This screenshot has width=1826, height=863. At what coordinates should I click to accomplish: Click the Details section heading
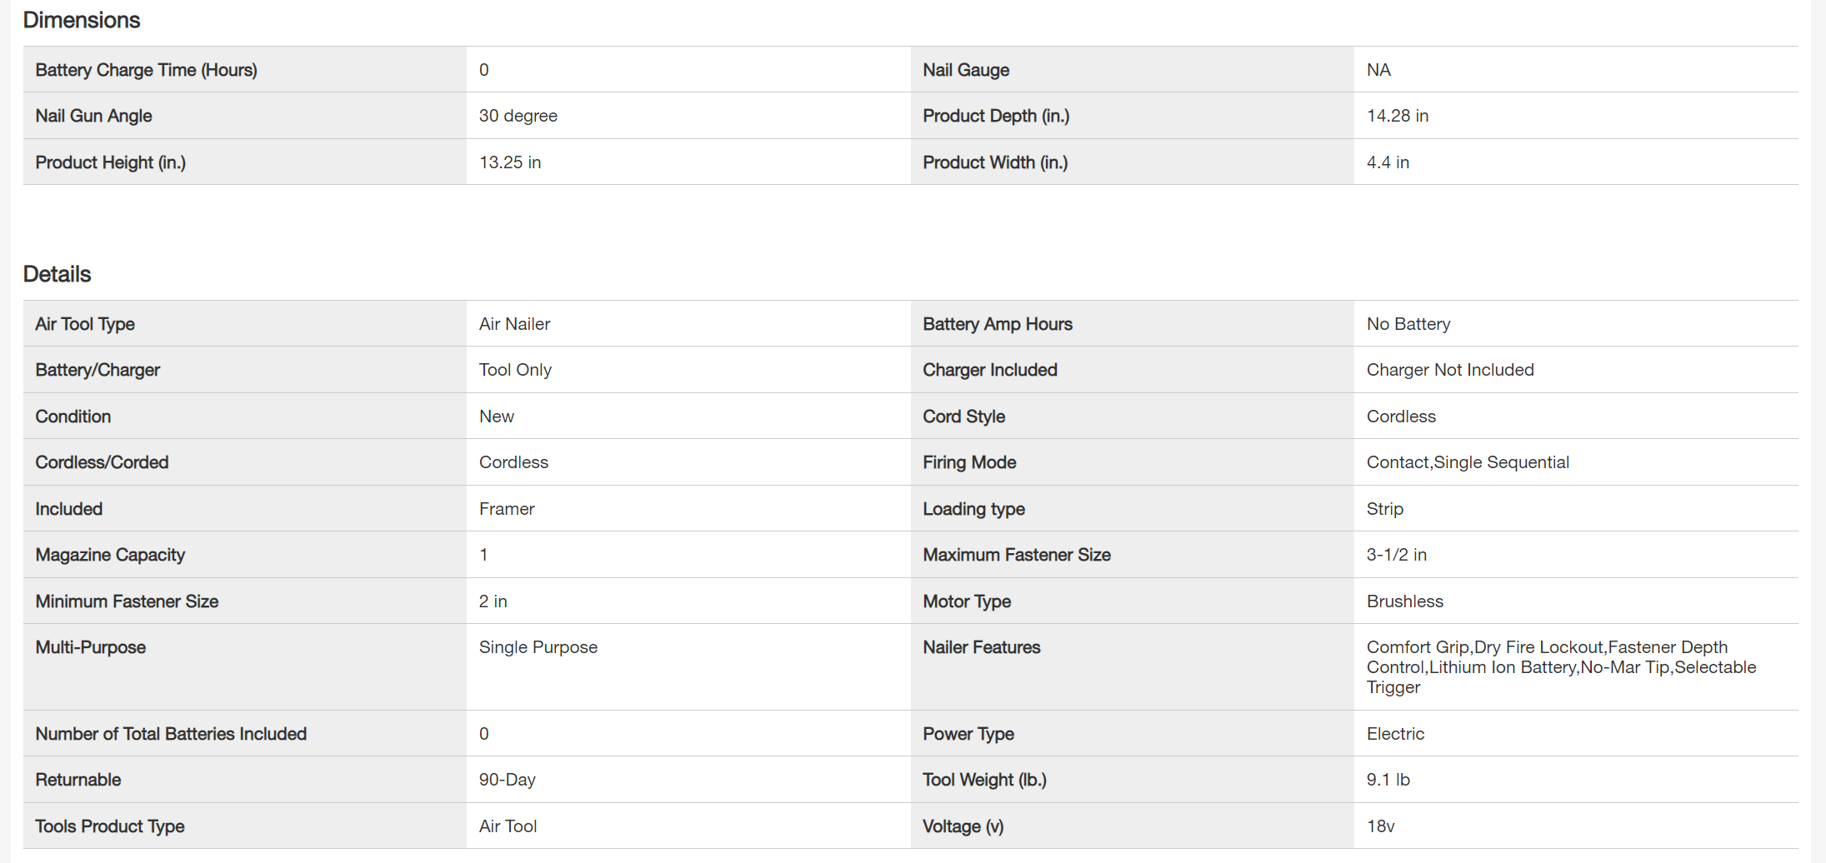57,274
